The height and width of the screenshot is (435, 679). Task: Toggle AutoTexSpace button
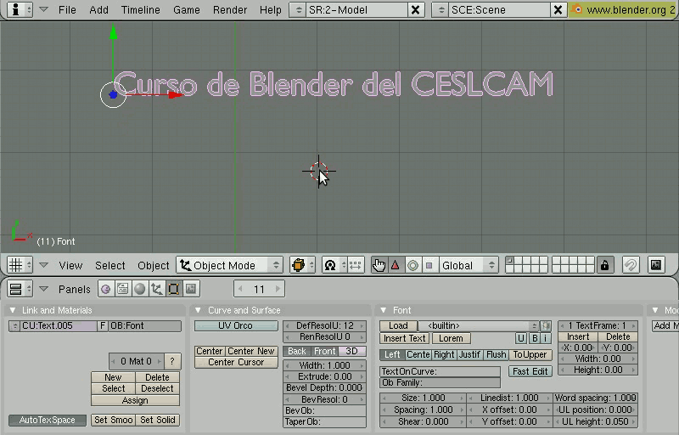coord(48,420)
